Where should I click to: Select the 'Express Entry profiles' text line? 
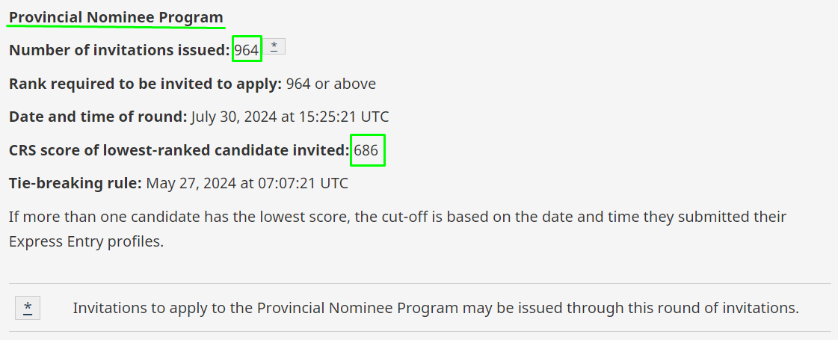(x=86, y=241)
